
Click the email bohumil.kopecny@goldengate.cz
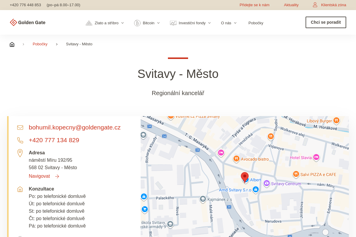pos(75,127)
